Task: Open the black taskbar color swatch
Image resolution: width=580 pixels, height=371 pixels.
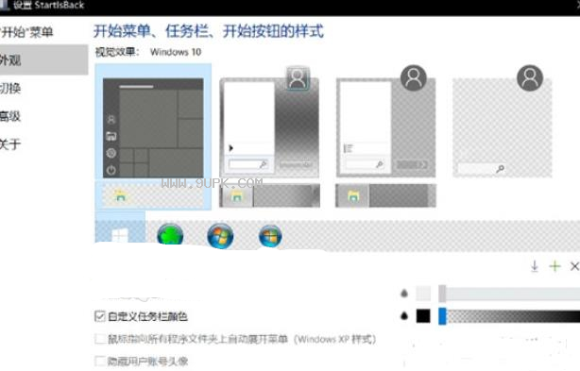Action: [423, 316]
